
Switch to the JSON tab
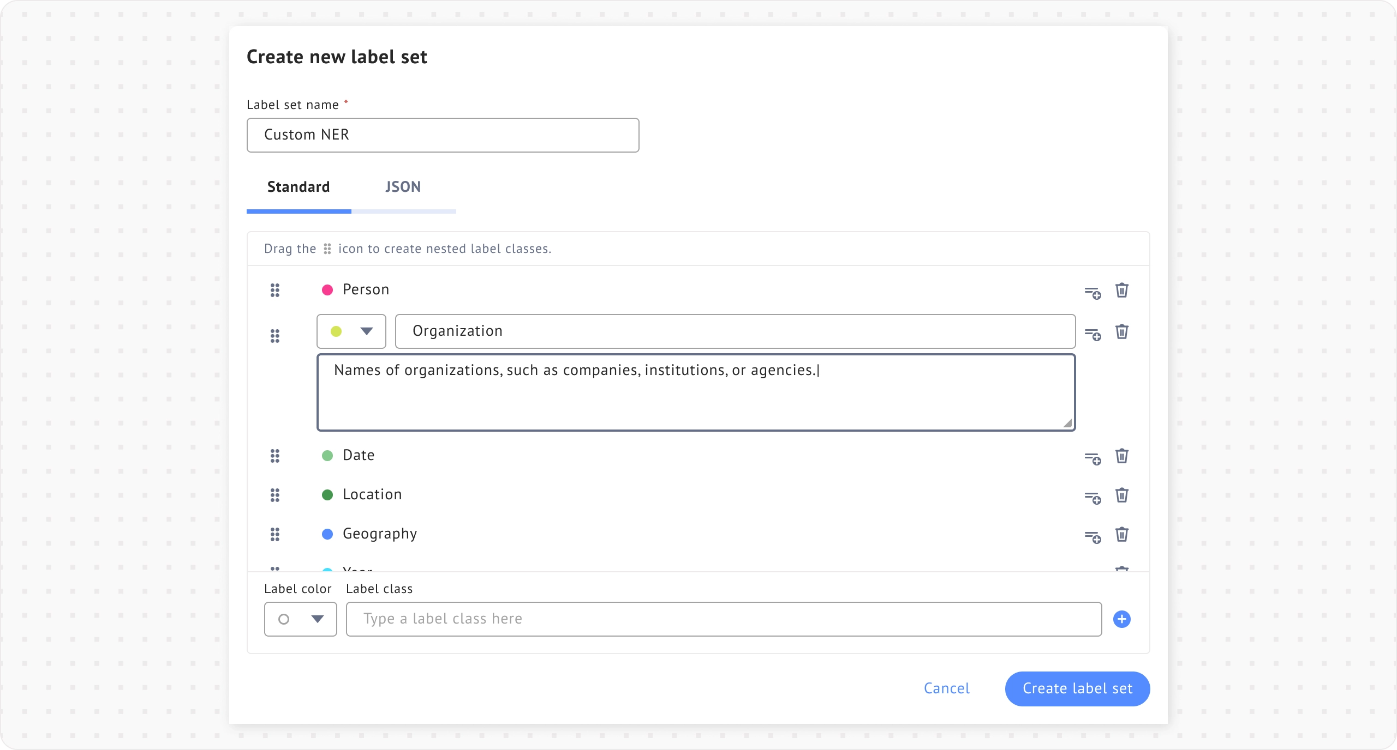403,187
